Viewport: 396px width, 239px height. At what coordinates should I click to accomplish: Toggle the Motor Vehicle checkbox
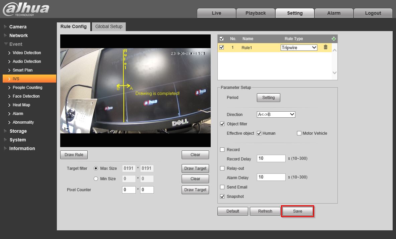click(299, 133)
